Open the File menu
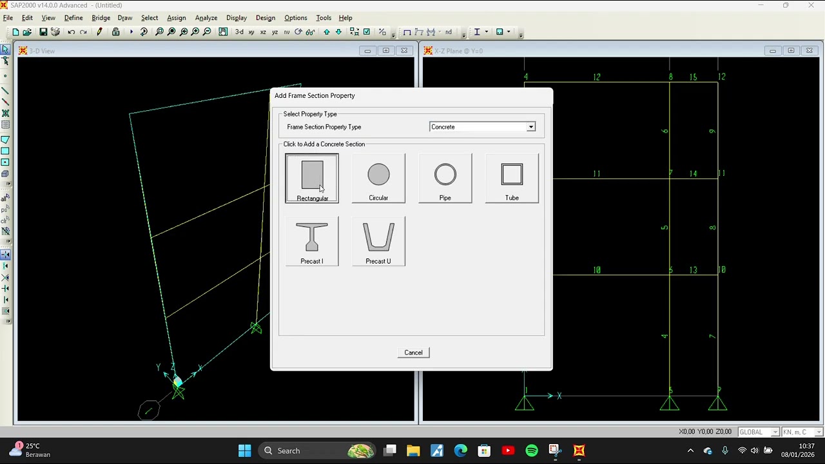Viewport: 825px width, 464px height. pos(8,18)
